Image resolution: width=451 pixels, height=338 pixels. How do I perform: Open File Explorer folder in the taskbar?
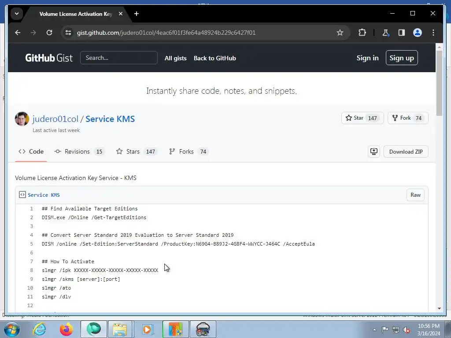click(120, 329)
